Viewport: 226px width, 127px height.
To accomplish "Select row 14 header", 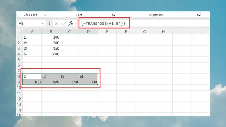I will click(x=19, y=110).
